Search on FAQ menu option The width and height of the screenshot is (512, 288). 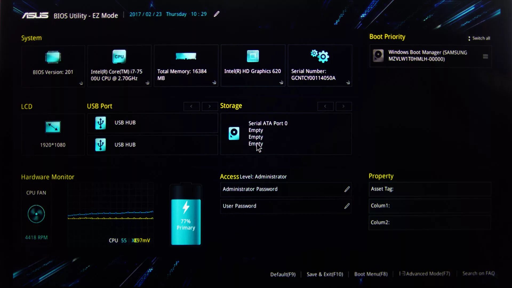pos(479,274)
